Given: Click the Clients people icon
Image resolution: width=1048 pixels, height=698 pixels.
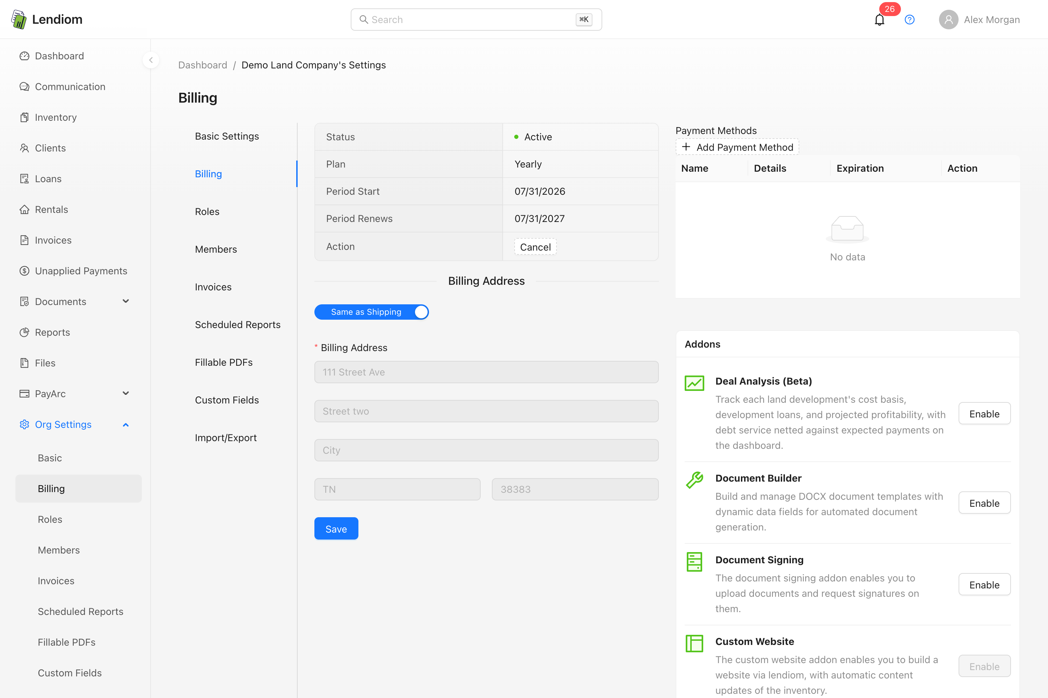Looking at the screenshot, I should tap(24, 148).
